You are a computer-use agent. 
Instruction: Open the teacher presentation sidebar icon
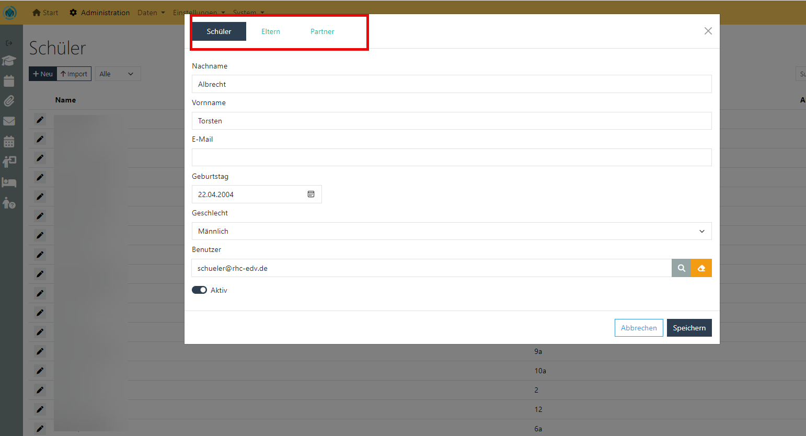tap(9, 162)
